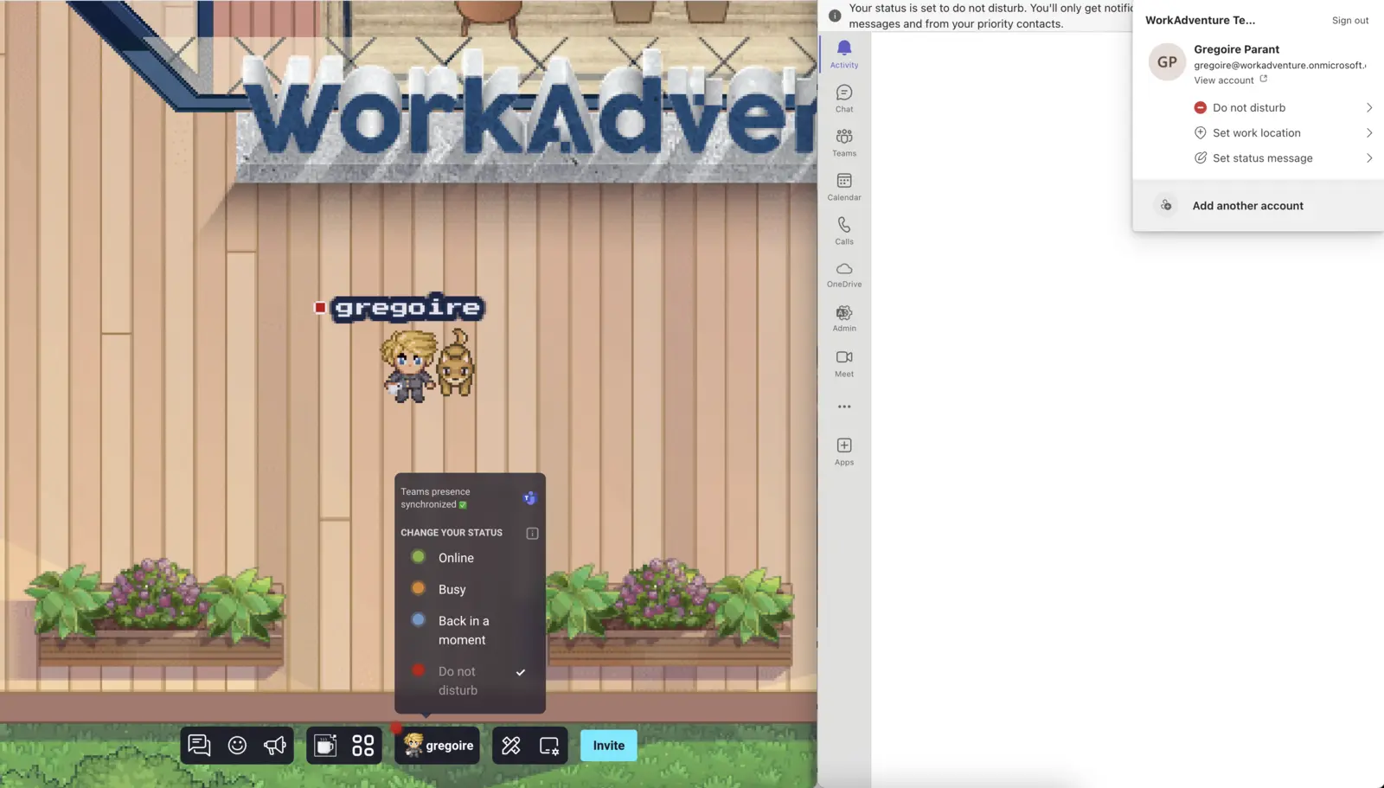The image size is (1384, 788).
Task: Open Apps store in Teams sidebar
Action: [844, 452]
